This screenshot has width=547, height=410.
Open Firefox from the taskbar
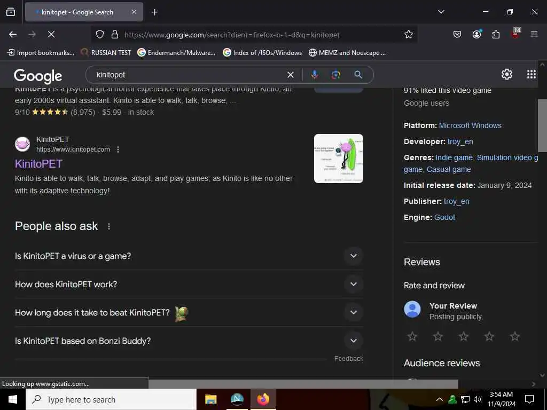(x=263, y=399)
